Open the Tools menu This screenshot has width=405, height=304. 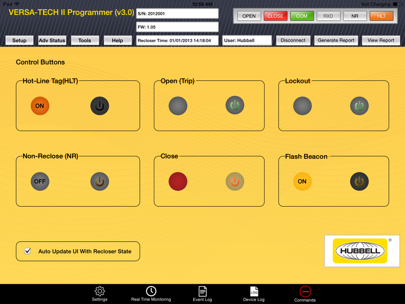85,40
